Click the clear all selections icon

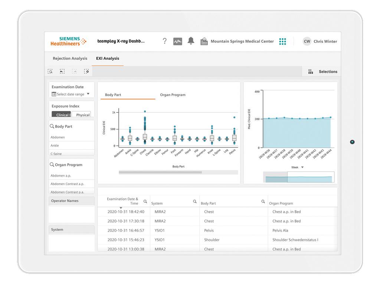pyautogui.click(x=86, y=71)
